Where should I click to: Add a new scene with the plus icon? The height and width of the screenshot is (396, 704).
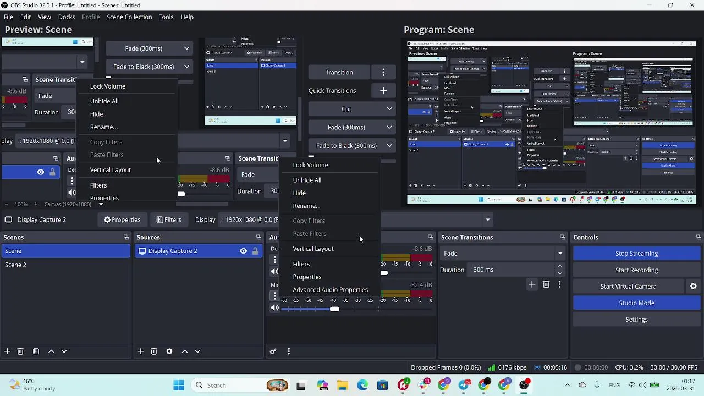[7, 351]
